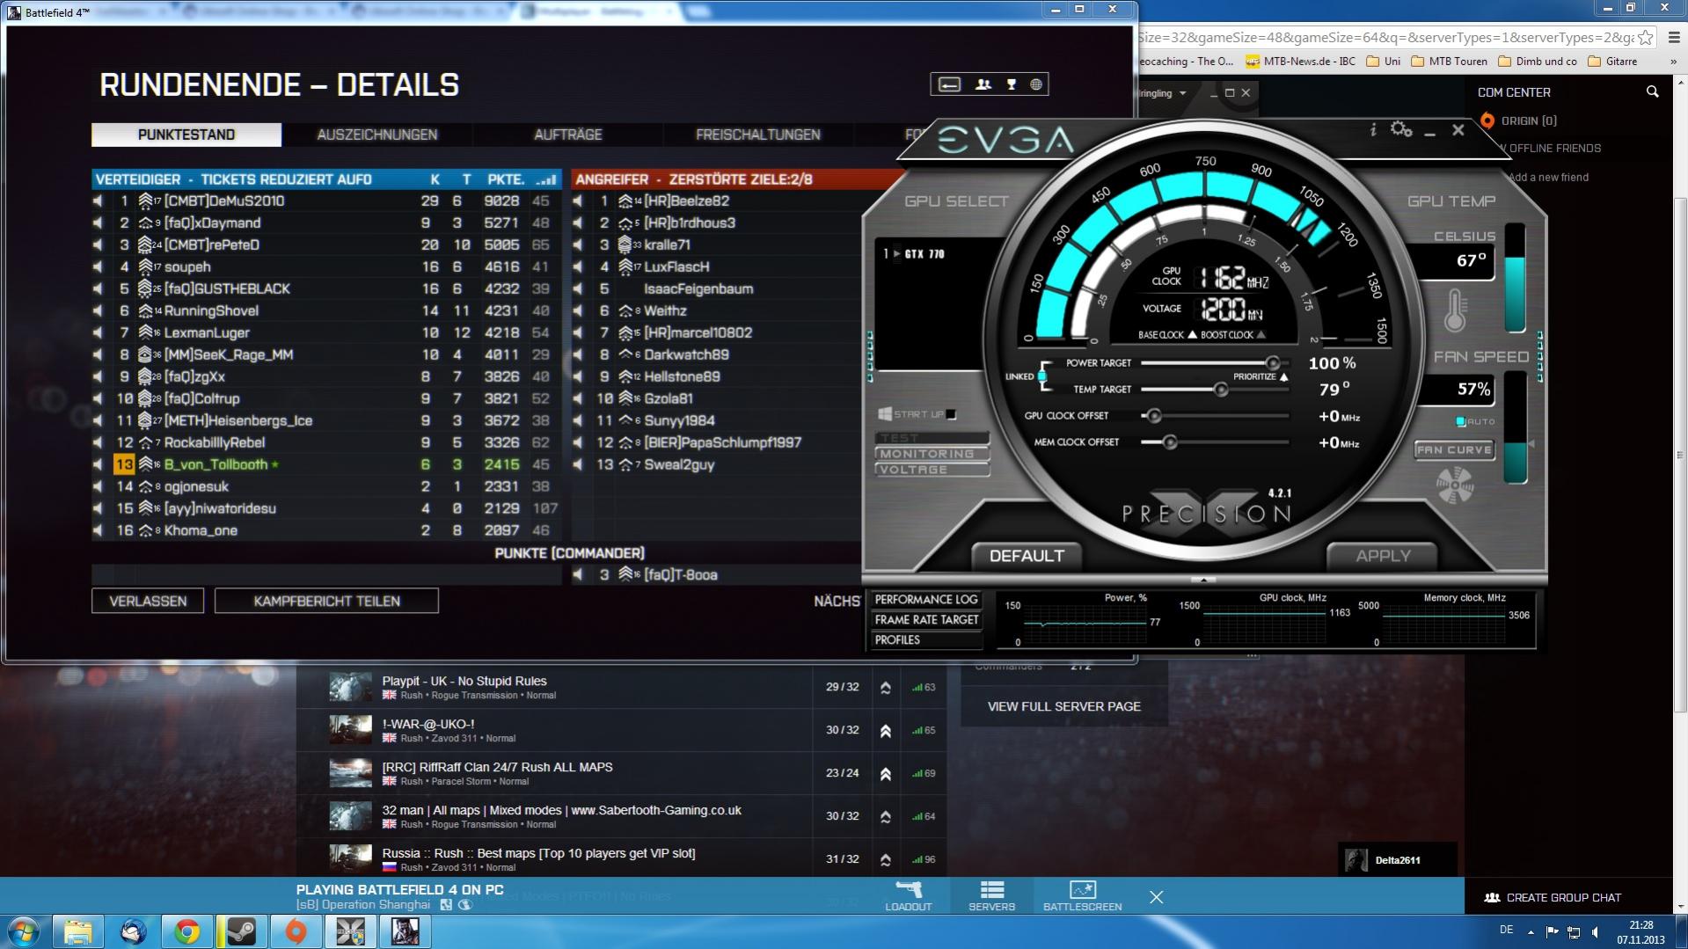Click the Temp Target slider handle
The image size is (1688, 949).
[1220, 390]
